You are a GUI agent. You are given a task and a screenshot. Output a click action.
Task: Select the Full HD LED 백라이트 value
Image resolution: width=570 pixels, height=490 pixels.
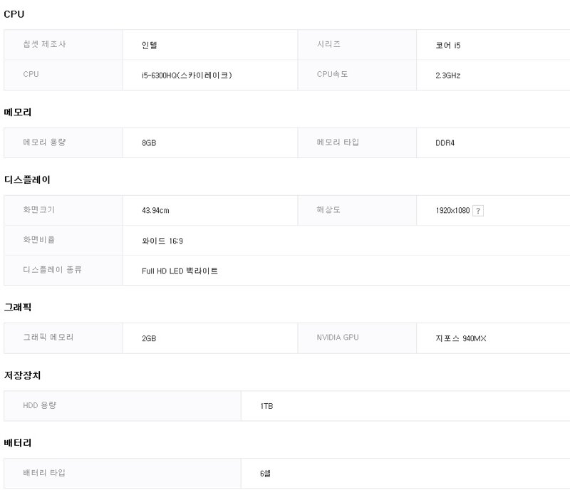coord(180,271)
